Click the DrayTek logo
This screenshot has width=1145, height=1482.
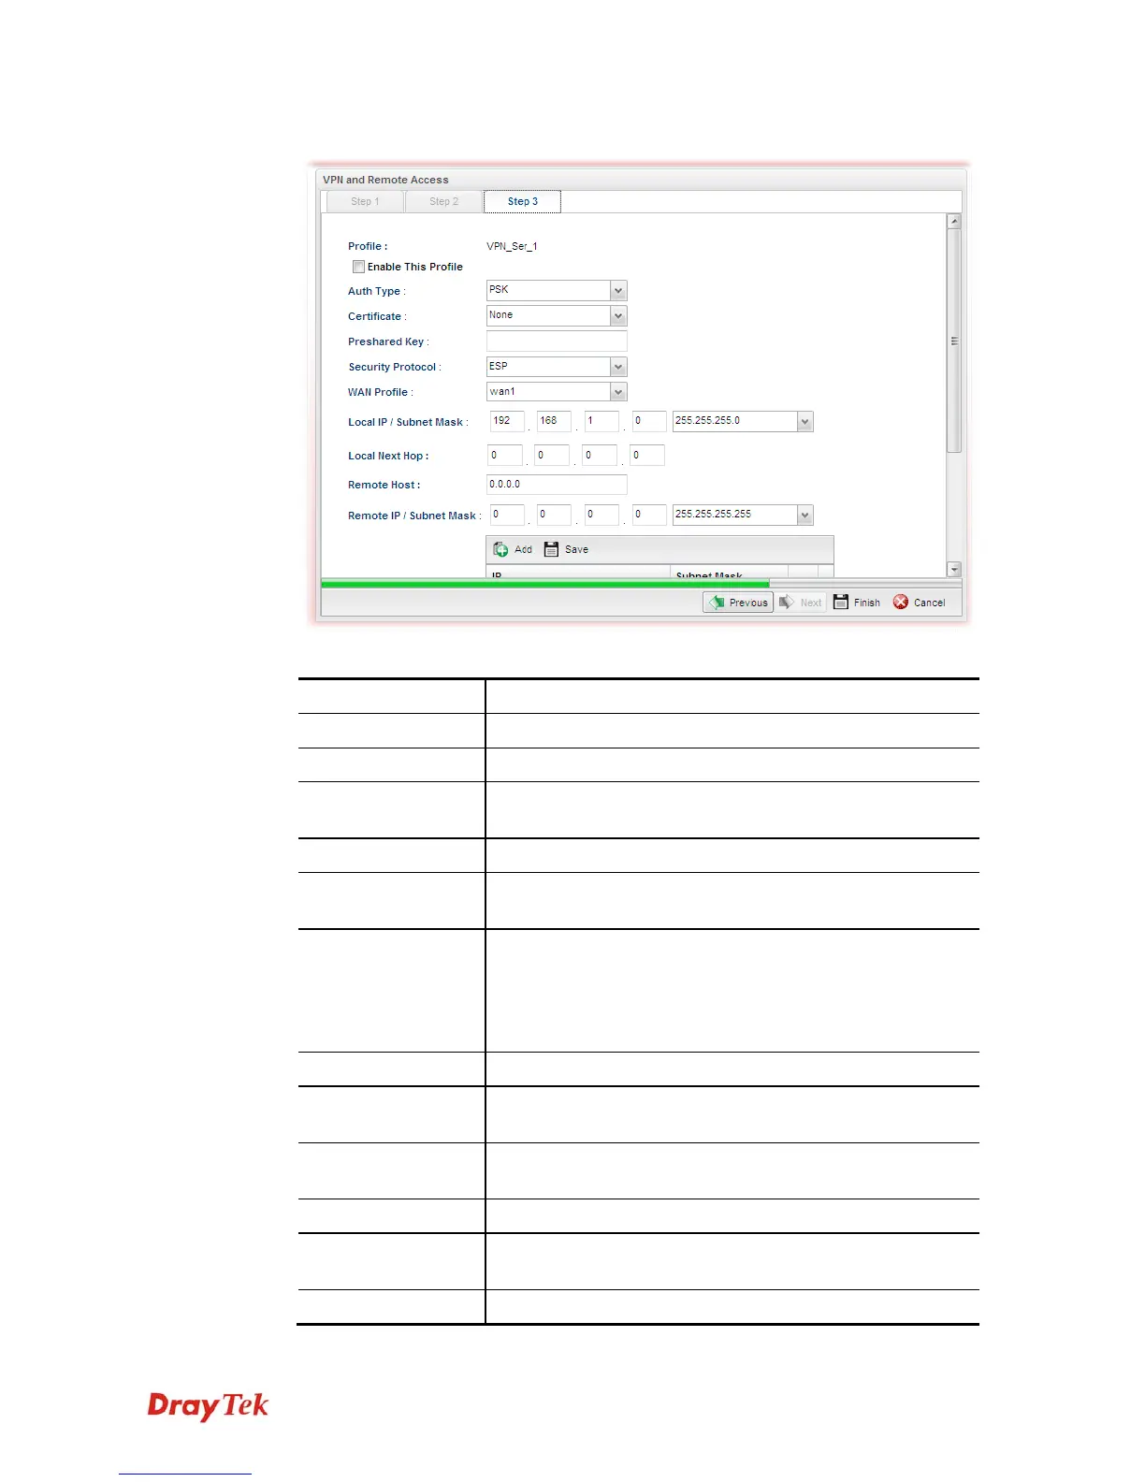(x=208, y=1405)
